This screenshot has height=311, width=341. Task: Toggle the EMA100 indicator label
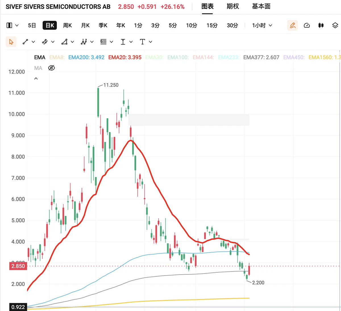(x=178, y=57)
